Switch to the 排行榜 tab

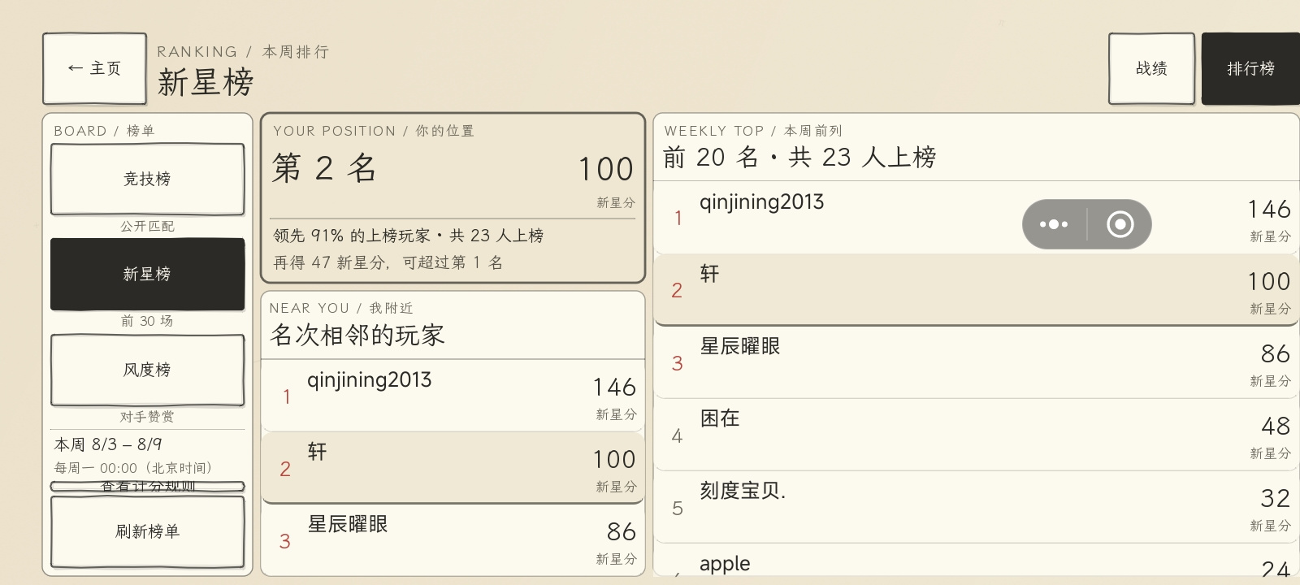[x=1250, y=68]
